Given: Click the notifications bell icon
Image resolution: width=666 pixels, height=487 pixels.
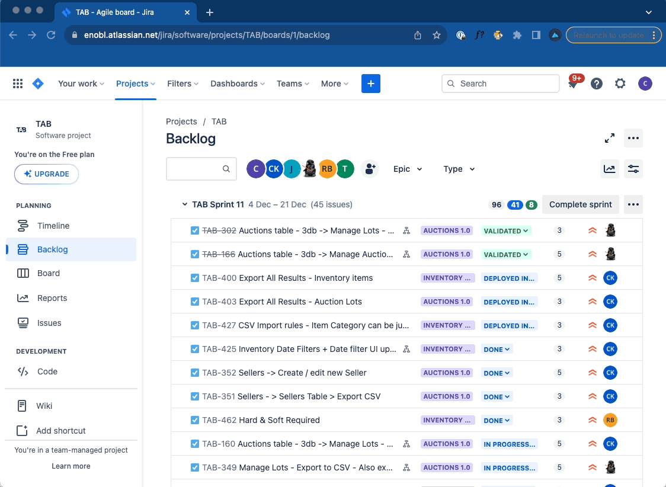Looking at the screenshot, I should (573, 84).
